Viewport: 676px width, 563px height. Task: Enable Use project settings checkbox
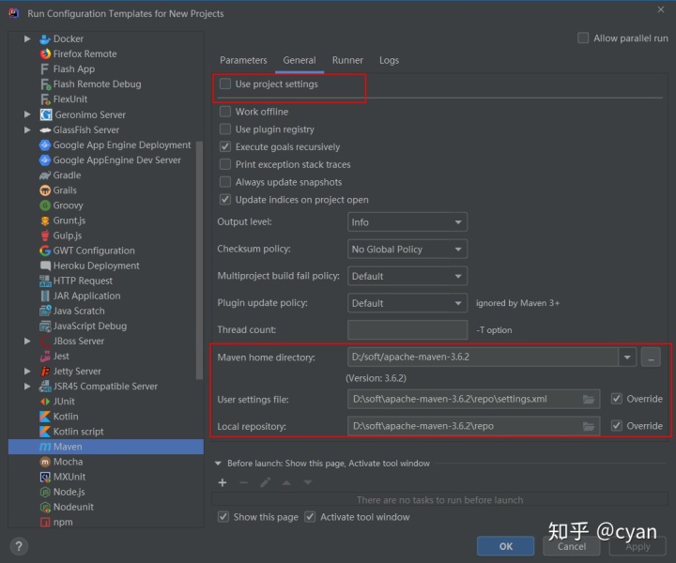[225, 84]
